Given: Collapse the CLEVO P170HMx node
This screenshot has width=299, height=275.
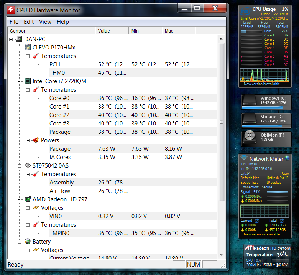Looking at the screenshot, I should tap(19, 48).
